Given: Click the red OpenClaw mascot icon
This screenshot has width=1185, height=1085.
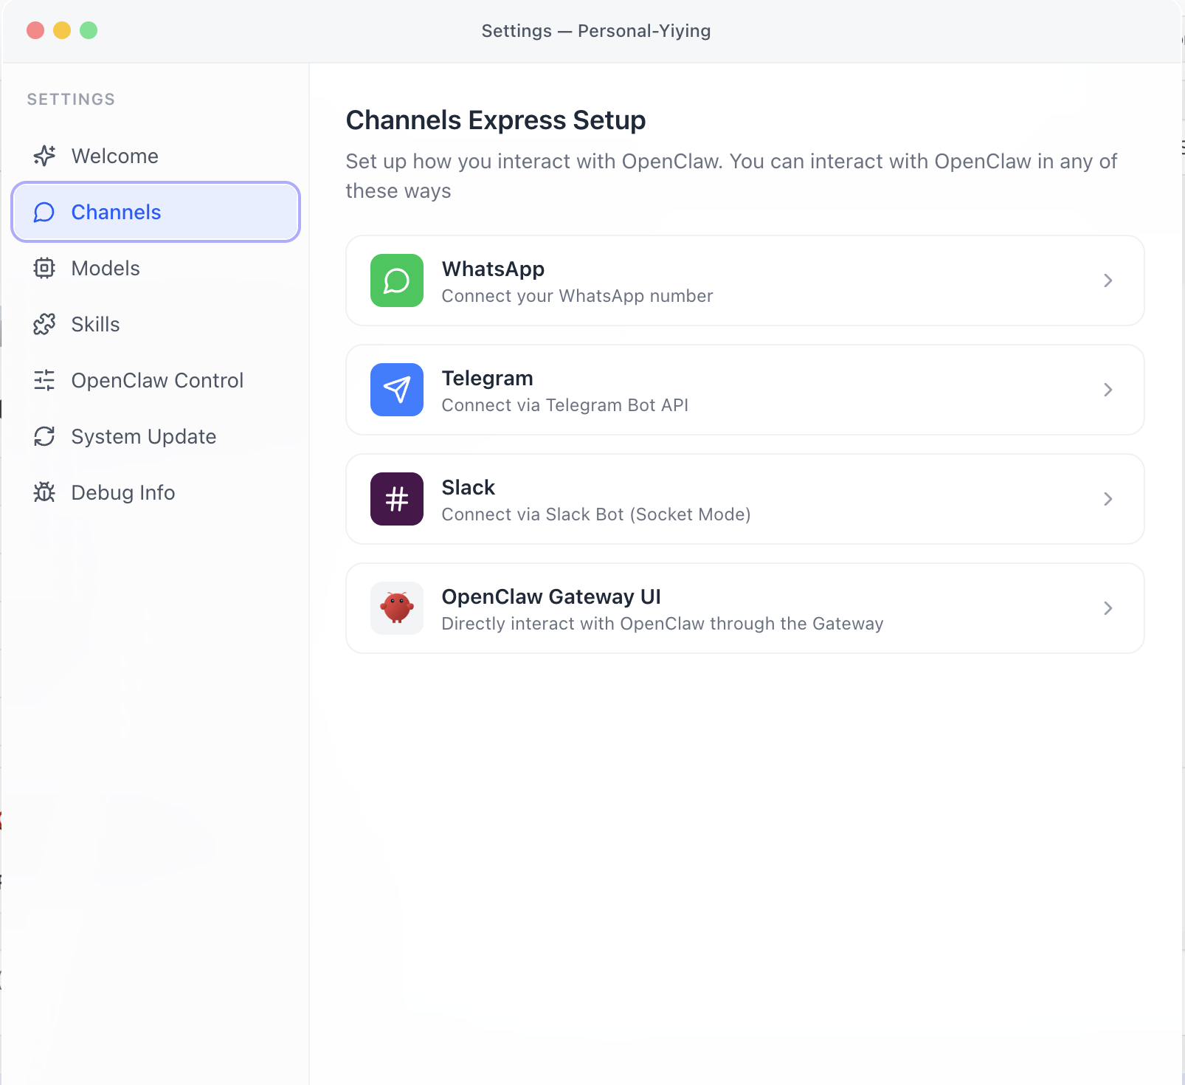Looking at the screenshot, I should click(397, 608).
